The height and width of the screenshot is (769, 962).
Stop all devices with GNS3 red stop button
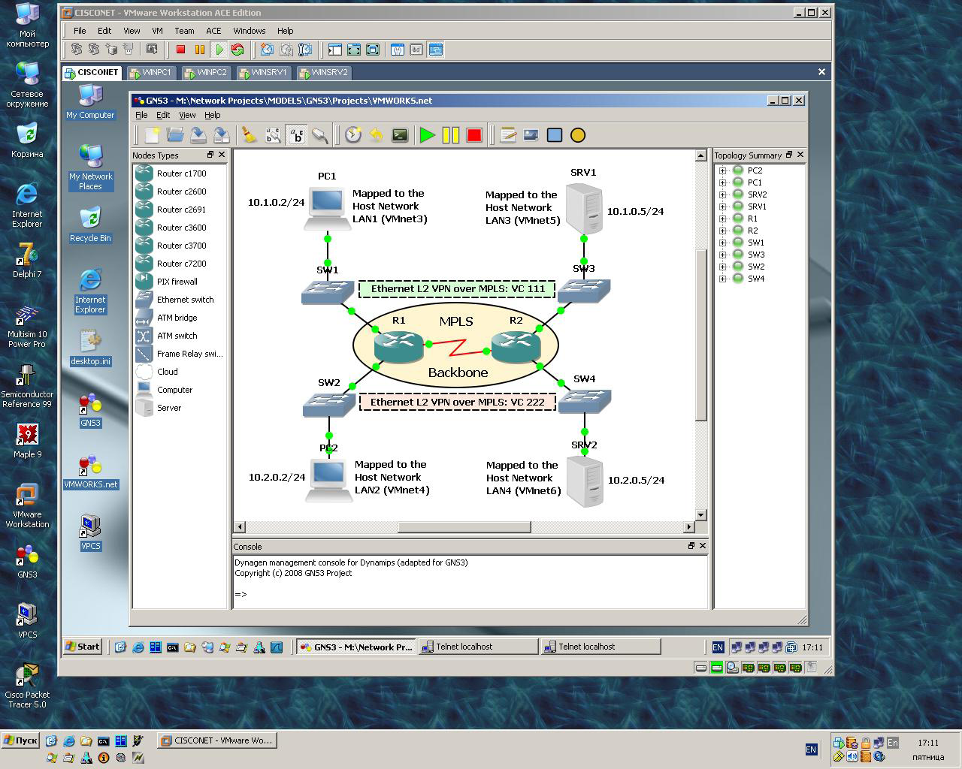[x=473, y=135]
